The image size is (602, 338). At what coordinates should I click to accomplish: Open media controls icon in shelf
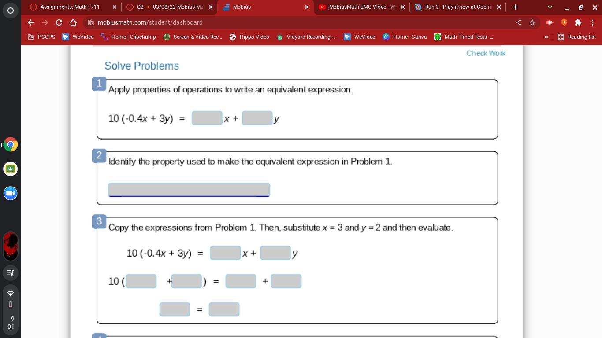(x=11, y=272)
